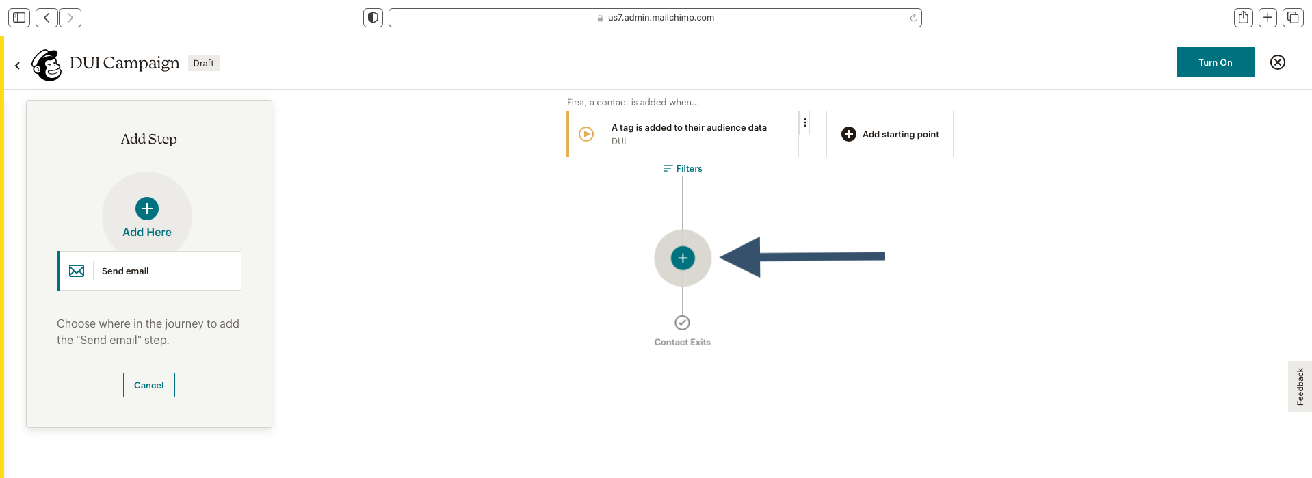Open the tag starting point card
The width and height of the screenshot is (1312, 478).
tap(683, 134)
